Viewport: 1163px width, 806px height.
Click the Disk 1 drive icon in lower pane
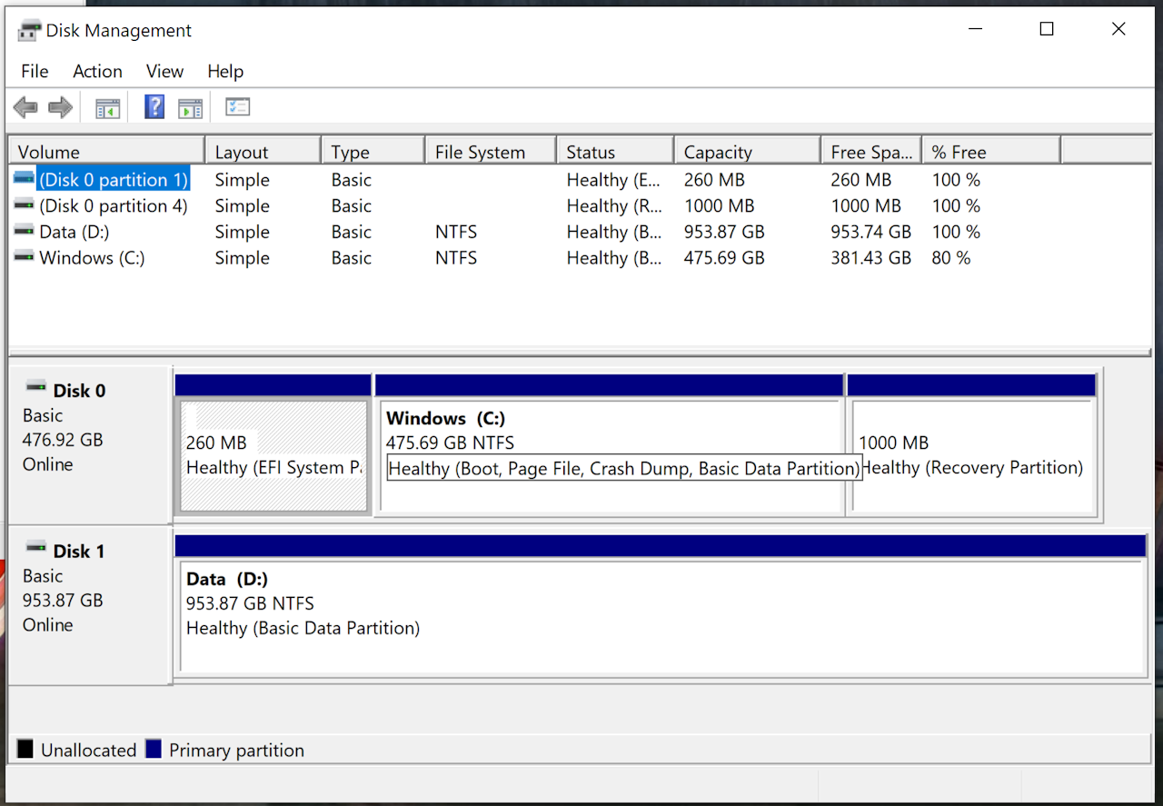point(36,548)
